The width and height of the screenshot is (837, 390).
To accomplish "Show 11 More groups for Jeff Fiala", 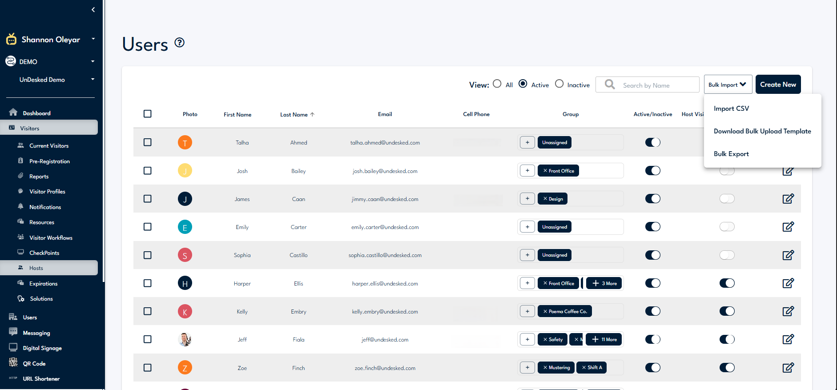I will 604,339.
